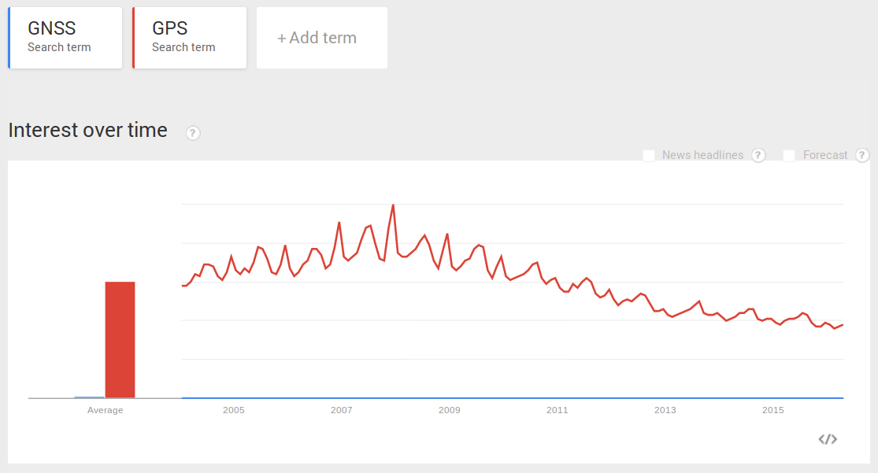This screenshot has height=473, width=878.
Task: Toggle News headlines checkbox off
Action: [x=649, y=155]
